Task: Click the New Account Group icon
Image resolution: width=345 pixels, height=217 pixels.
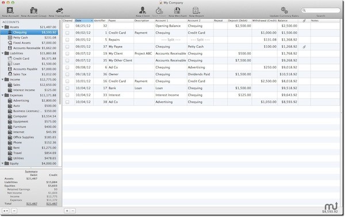Action: (34, 10)
